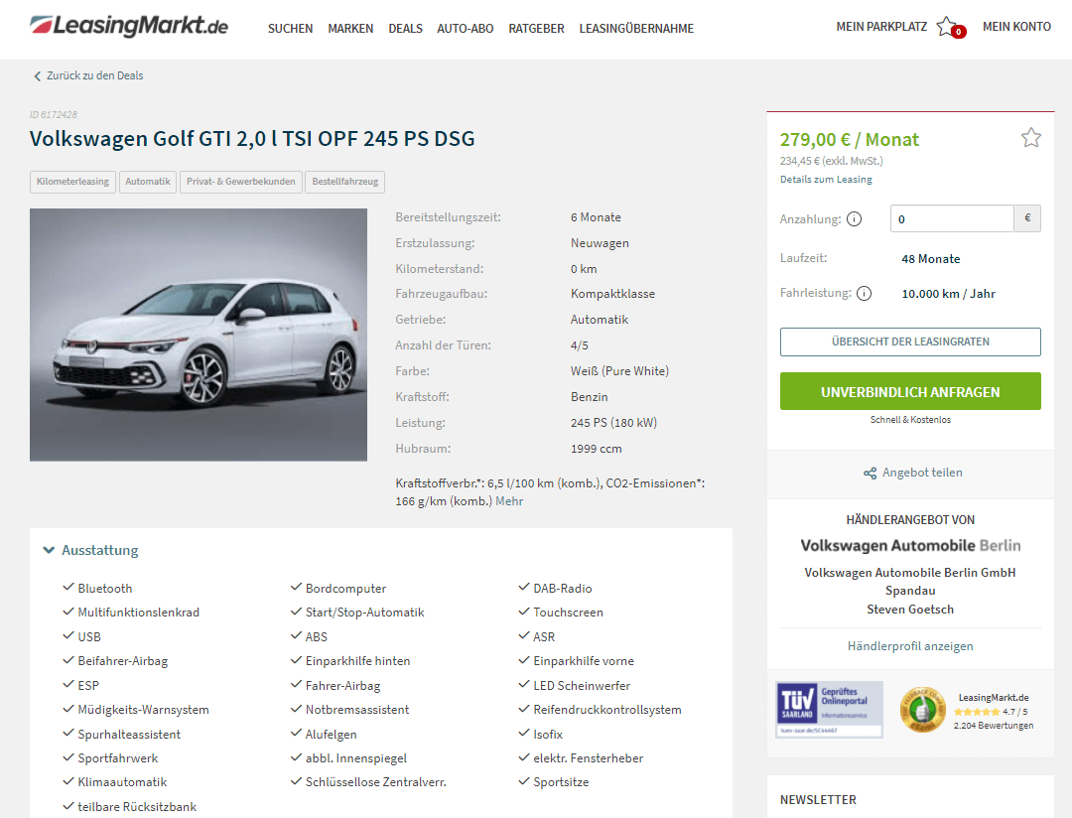Show info icon next to Anzahlung
Viewport: 1072px width, 818px height.
tap(854, 218)
